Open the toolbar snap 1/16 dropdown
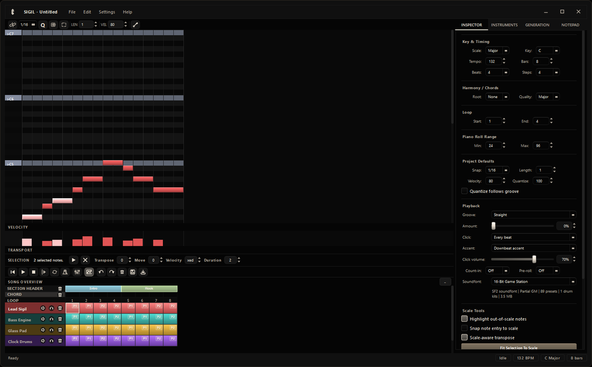This screenshot has width=592, height=367. (28, 24)
